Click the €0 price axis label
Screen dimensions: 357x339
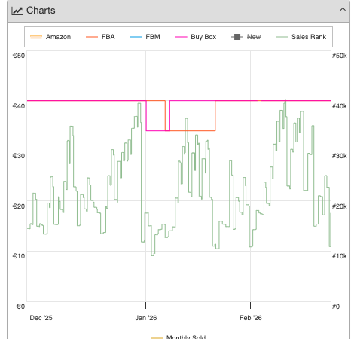pyautogui.click(x=20, y=307)
